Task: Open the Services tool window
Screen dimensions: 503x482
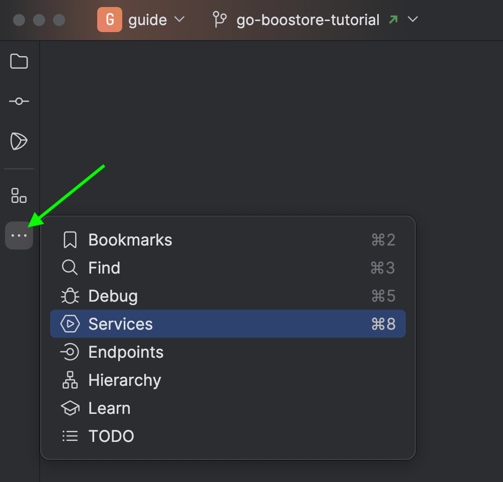Action: 120,324
